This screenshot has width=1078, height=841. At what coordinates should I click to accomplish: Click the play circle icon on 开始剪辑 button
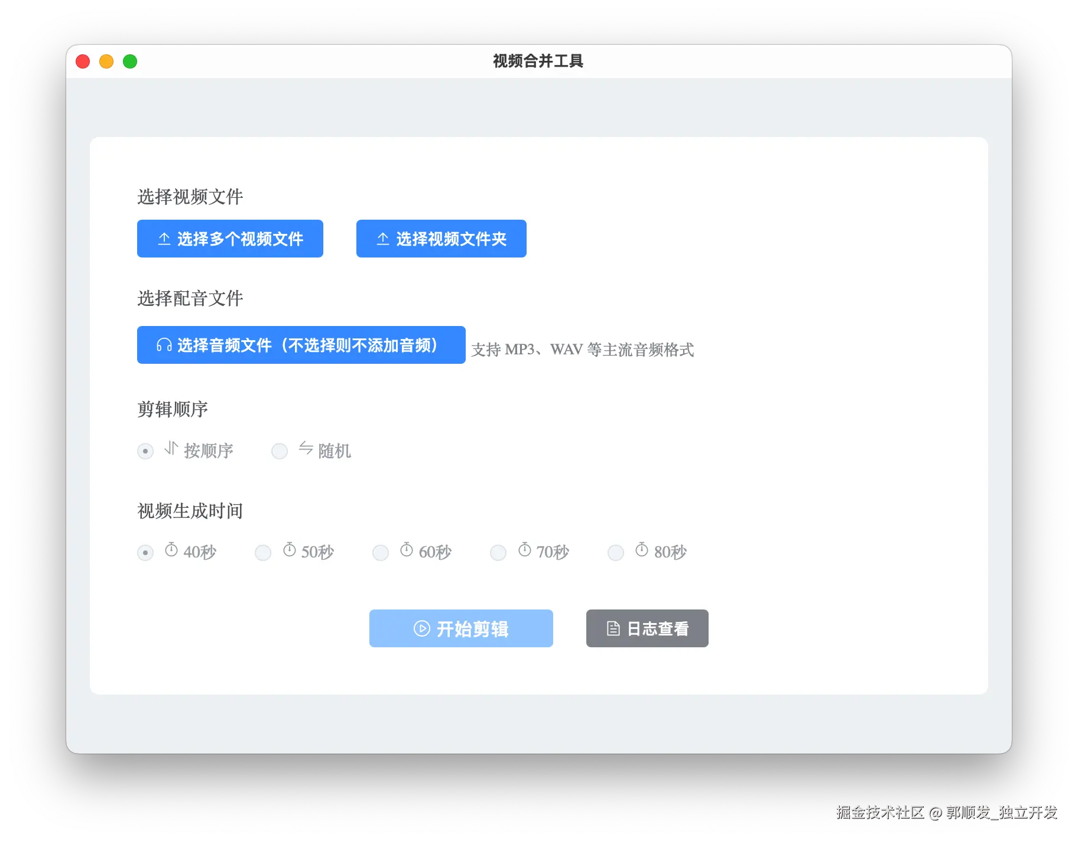(x=421, y=628)
